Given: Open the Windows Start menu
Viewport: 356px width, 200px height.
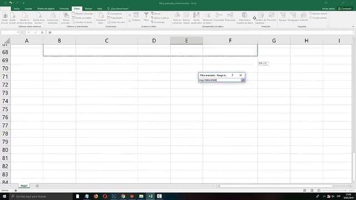Looking at the screenshot, I should [4, 196].
